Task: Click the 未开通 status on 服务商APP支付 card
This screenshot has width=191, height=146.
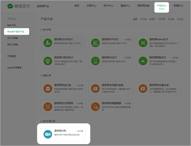Action: click(127, 40)
